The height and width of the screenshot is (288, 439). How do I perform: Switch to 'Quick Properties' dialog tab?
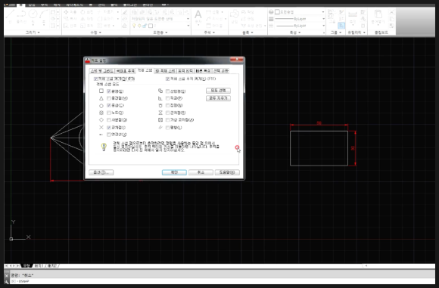click(203, 71)
